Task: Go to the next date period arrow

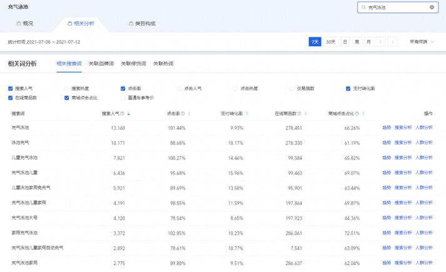Action: (x=393, y=42)
